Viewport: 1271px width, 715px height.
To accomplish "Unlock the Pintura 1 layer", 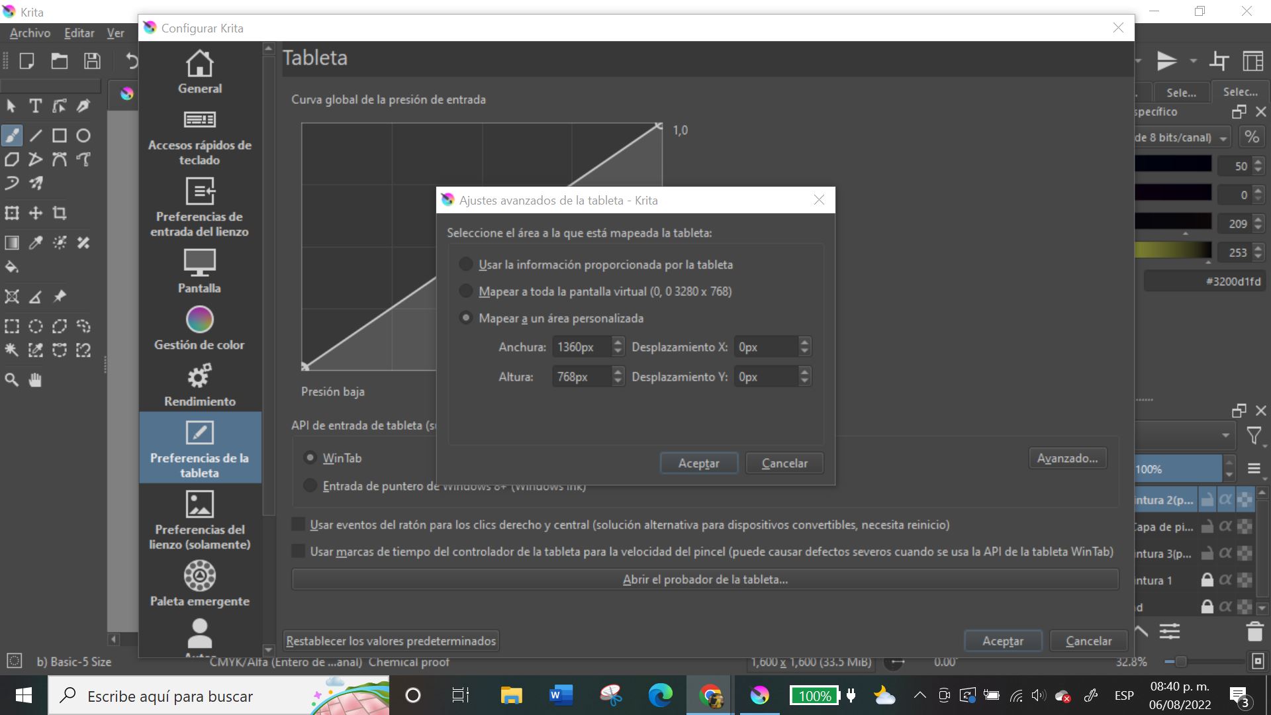I will click(1207, 579).
